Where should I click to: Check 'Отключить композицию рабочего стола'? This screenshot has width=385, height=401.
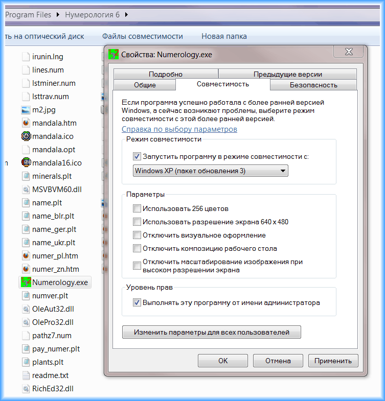[137, 248]
